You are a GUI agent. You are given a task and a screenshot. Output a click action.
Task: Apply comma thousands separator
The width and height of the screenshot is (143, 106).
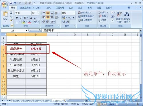tap(74, 18)
